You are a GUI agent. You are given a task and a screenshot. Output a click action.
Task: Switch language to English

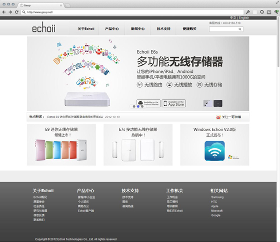click(x=244, y=17)
